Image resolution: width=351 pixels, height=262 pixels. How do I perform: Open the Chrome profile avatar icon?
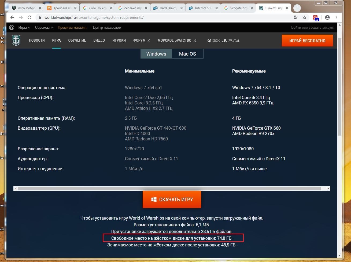(x=327, y=17)
